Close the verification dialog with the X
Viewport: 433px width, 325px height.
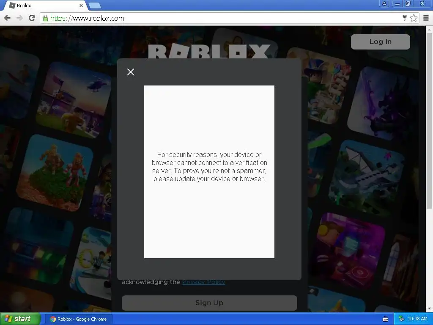(131, 72)
